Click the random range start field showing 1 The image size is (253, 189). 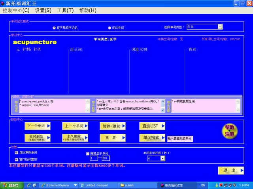94,158
